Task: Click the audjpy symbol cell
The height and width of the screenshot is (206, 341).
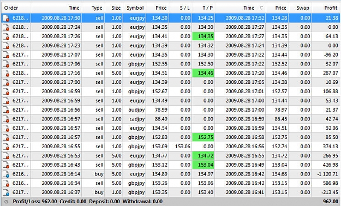Action: [136, 110]
